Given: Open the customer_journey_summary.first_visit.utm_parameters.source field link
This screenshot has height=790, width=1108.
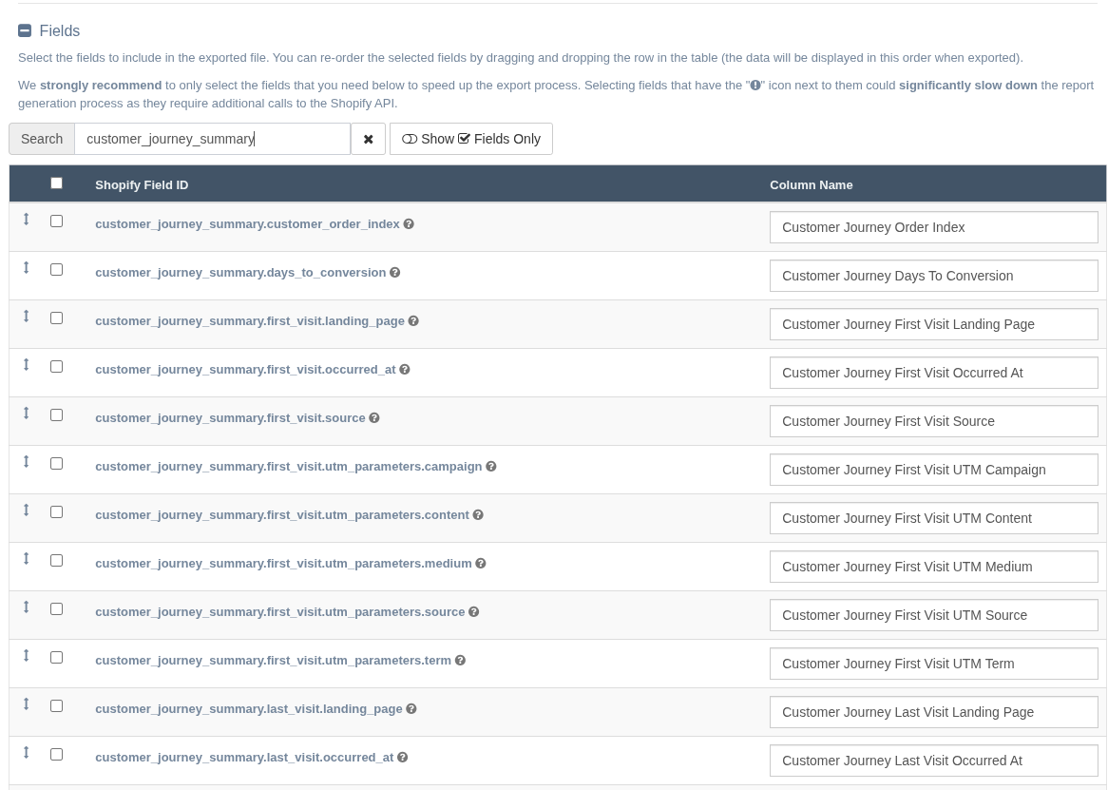Looking at the screenshot, I should tap(279, 612).
